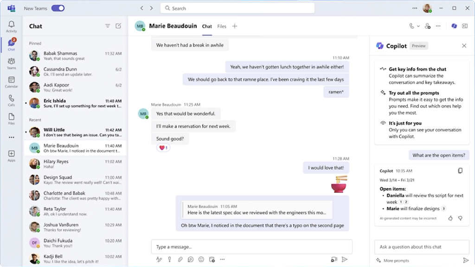This screenshot has width=475, height=267.
Task: Open the Apps store
Action: coord(12,156)
